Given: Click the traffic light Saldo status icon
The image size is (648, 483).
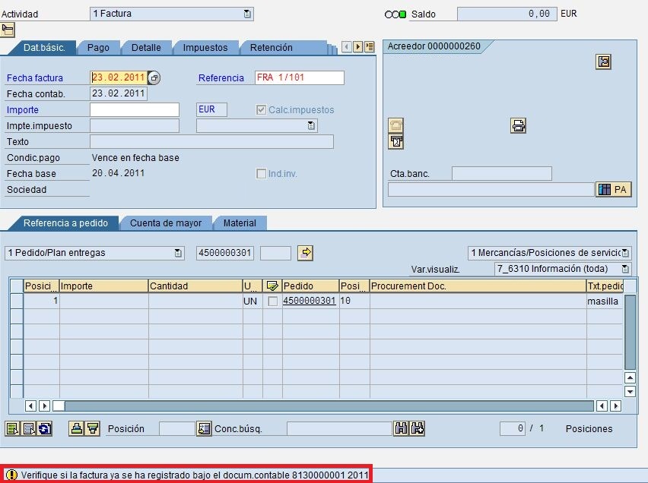Looking at the screenshot, I should click(x=395, y=14).
